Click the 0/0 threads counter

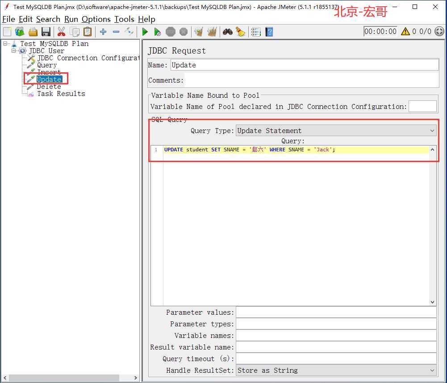(x=425, y=31)
